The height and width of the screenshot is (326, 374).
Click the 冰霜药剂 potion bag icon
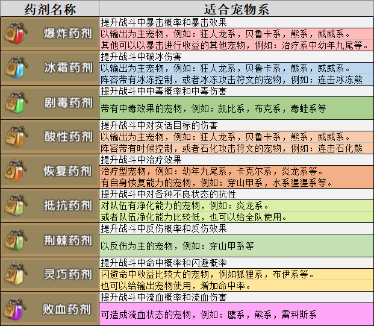click(x=15, y=69)
